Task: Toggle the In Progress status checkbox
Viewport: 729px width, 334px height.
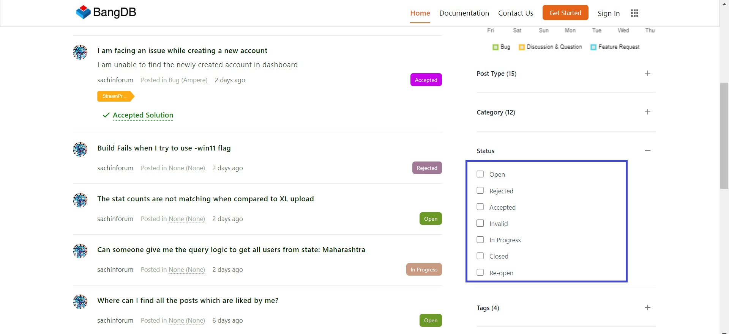Action: [480, 240]
